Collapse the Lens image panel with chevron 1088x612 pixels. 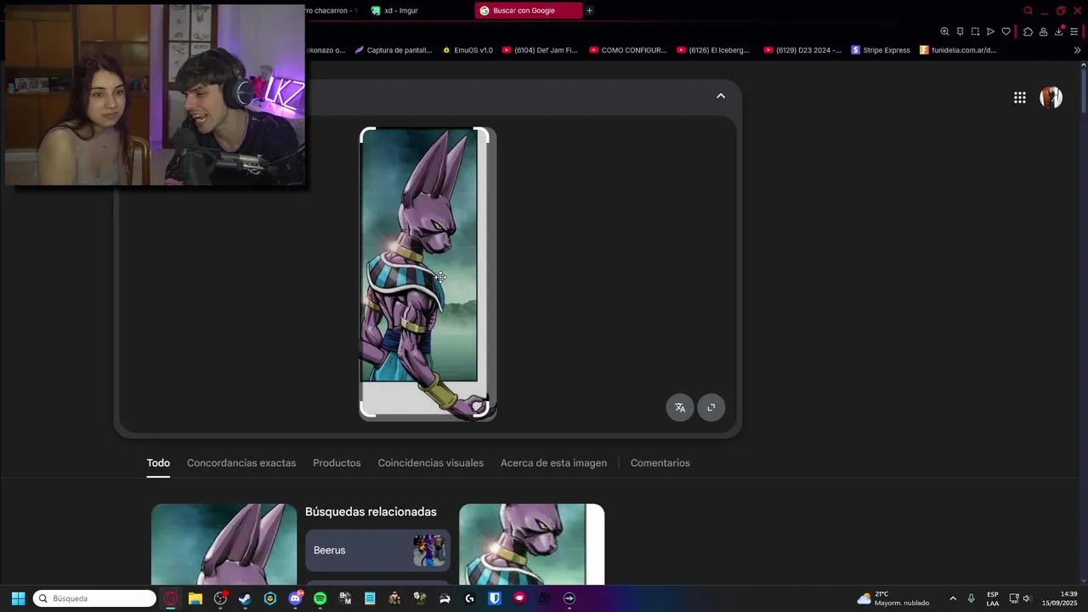point(721,96)
